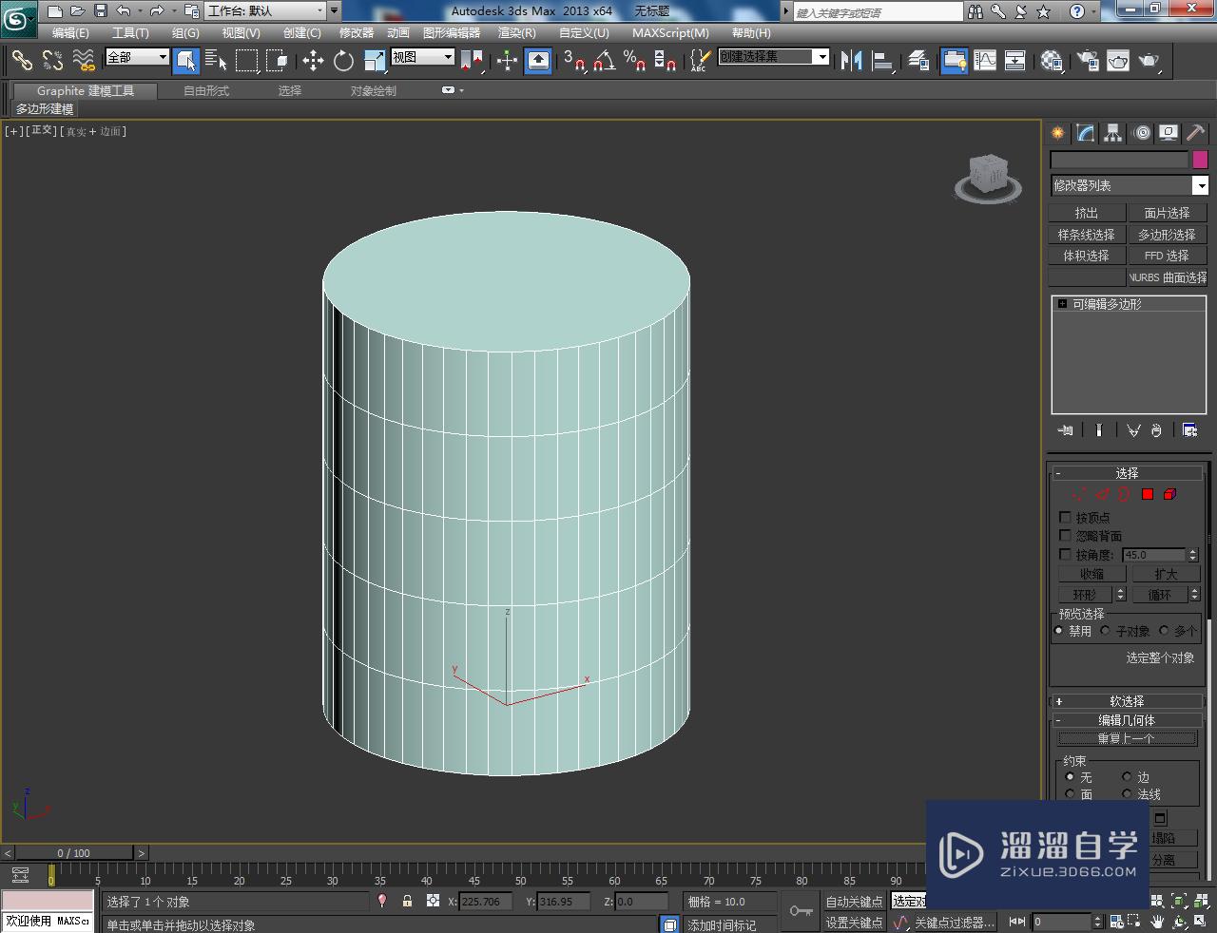Open the 修改器 menu

[x=357, y=32]
